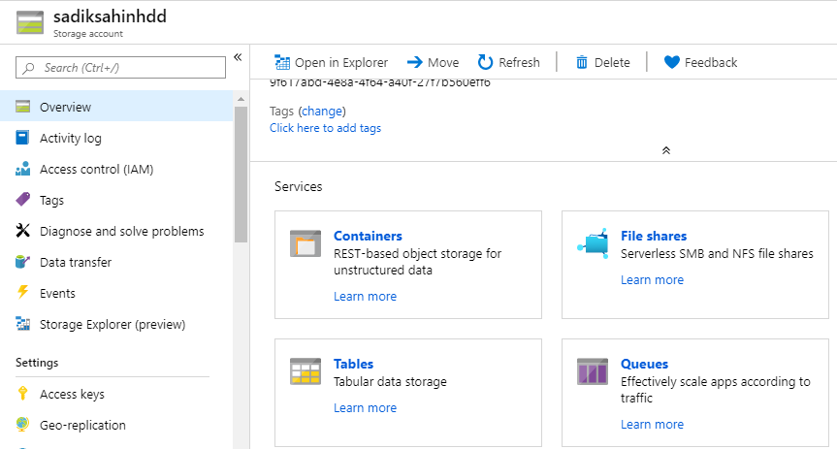Click the Overview icon in sidebar
This screenshot has width=837, height=449.
(23, 107)
